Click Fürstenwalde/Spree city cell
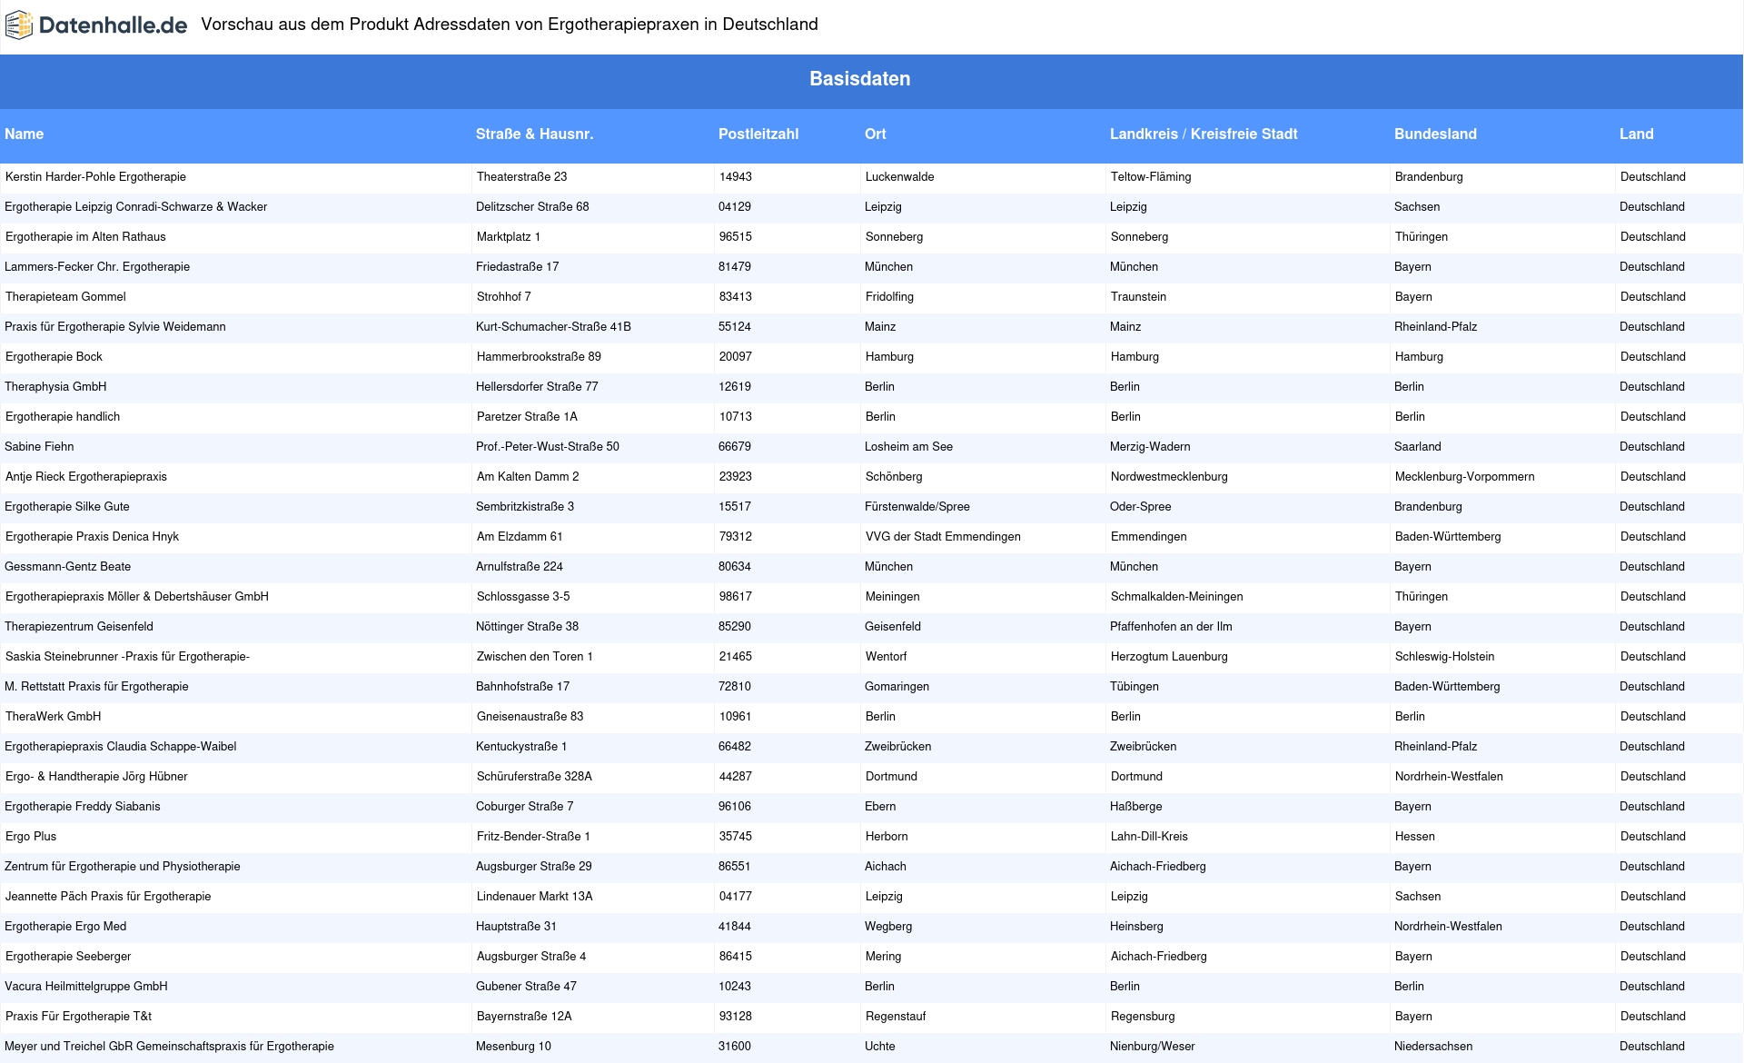 pos(917,507)
